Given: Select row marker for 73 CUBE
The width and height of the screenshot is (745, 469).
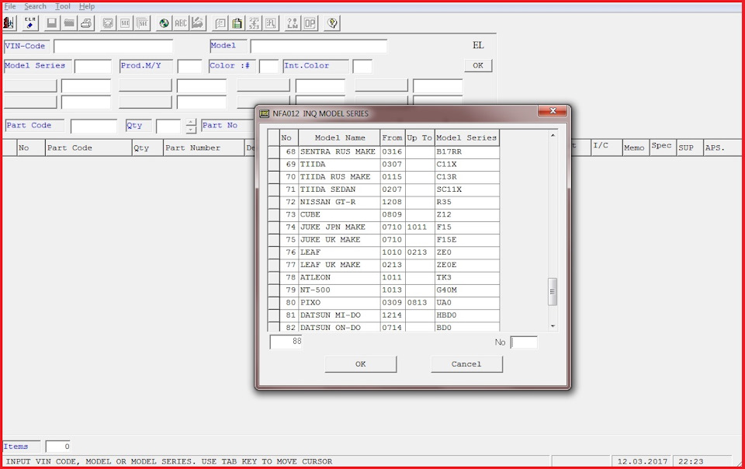Looking at the screenshot, I should [273, 214].
